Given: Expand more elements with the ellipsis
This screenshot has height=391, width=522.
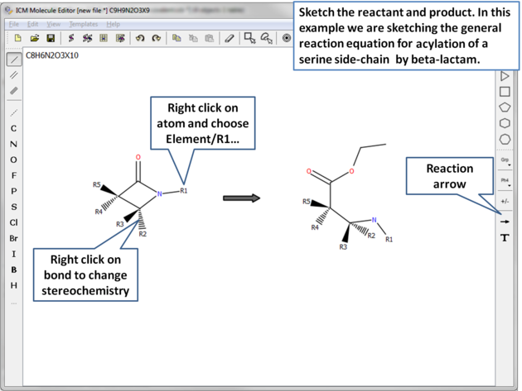Looking at the screenshot, I should click(13, 303).
